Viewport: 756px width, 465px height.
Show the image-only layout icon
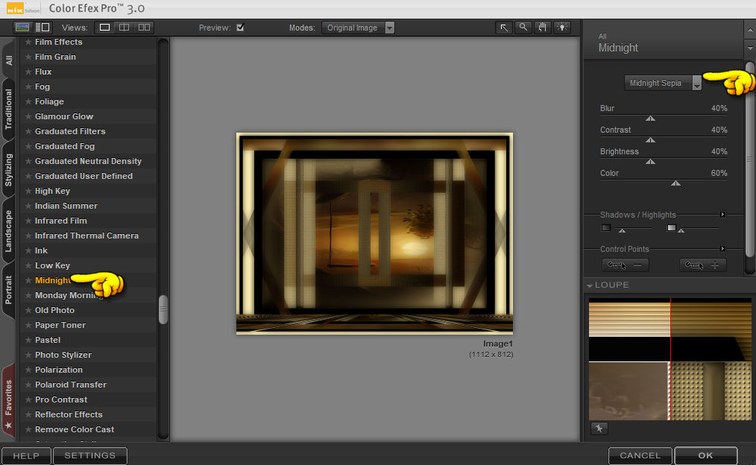pyautogui.click(x=22, y=28)
